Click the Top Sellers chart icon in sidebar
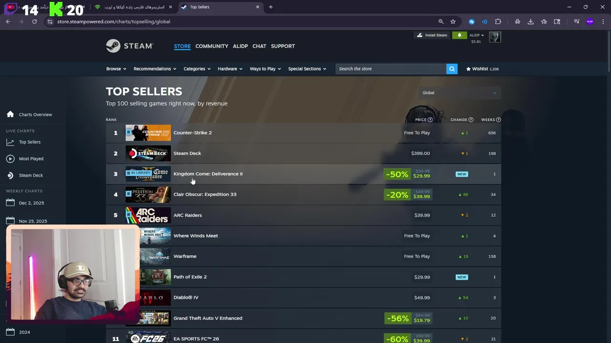Screen dimensions: 611x343 11,142
